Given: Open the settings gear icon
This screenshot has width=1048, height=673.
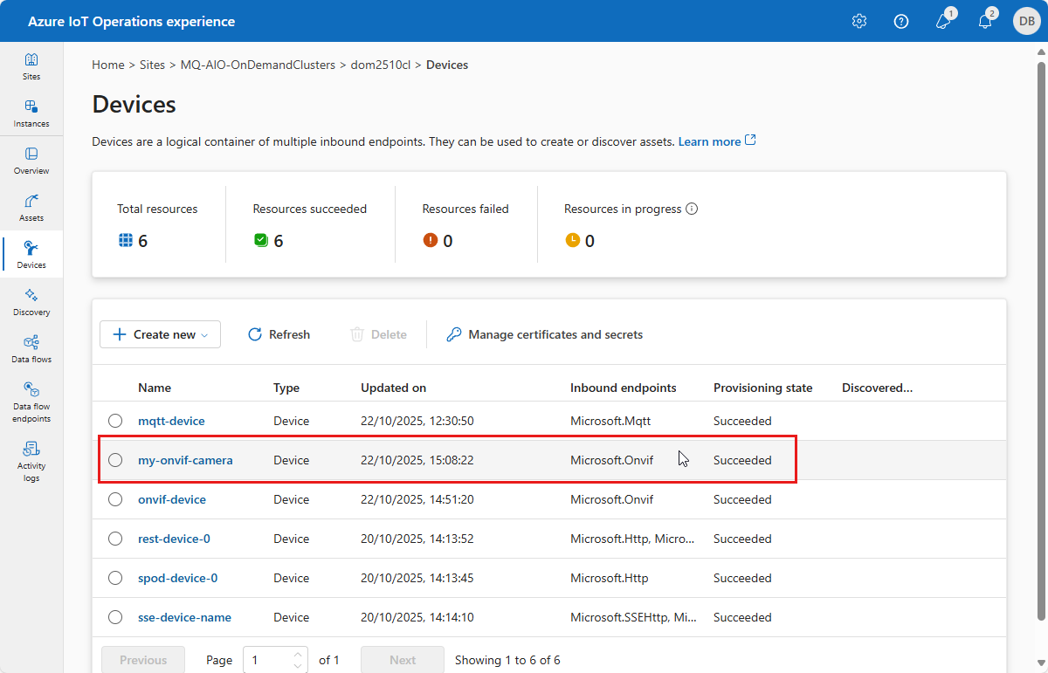Looking at the screenshot, I should (x=859, y=21).
